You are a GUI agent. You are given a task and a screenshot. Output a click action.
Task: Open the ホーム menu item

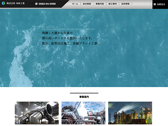click(x=75, y=4)
